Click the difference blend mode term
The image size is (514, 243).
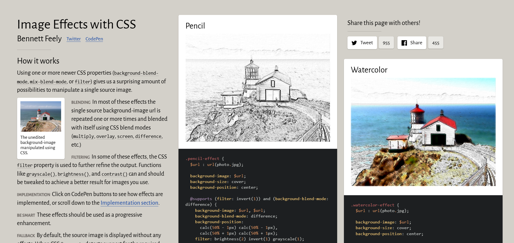[x=148, y=136]
